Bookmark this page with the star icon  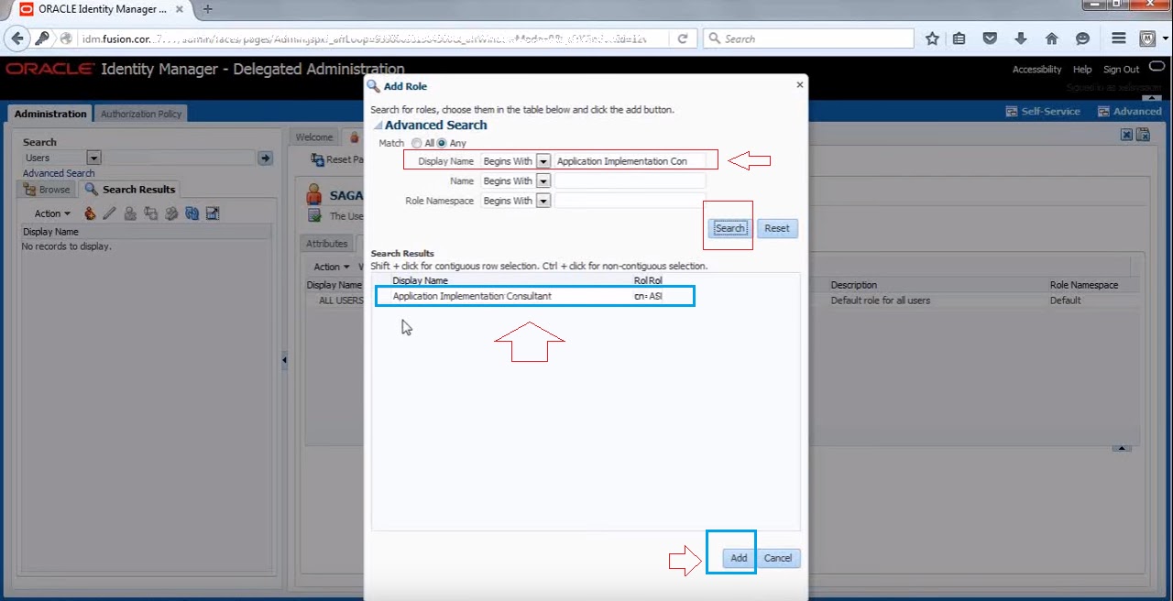pos(932,38)
